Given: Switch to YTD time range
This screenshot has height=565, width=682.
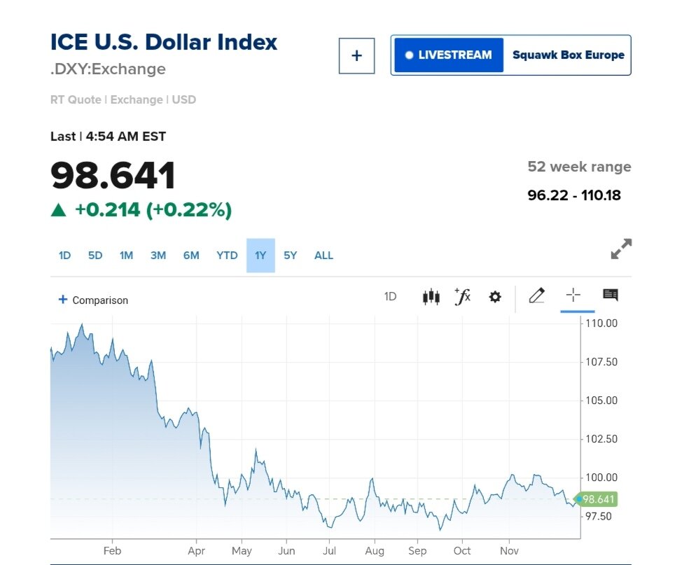Looking at the screenshot, I should (x=227, y=256).
